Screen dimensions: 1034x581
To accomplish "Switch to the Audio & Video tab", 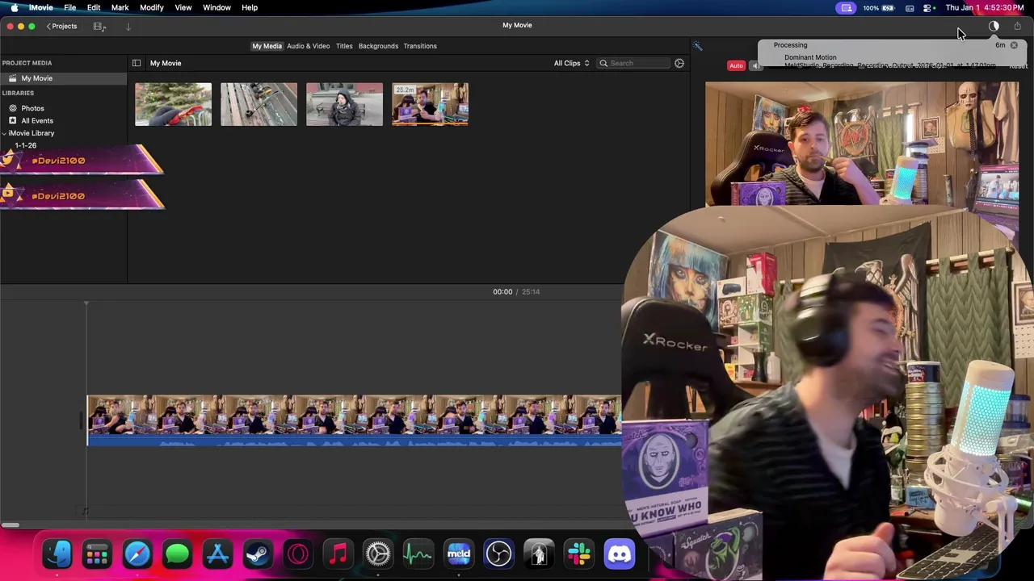I will (x=308, y=46).
